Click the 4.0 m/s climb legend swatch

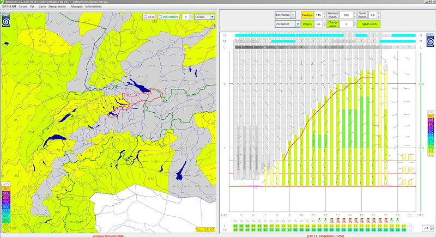click(x=431, y=124)
